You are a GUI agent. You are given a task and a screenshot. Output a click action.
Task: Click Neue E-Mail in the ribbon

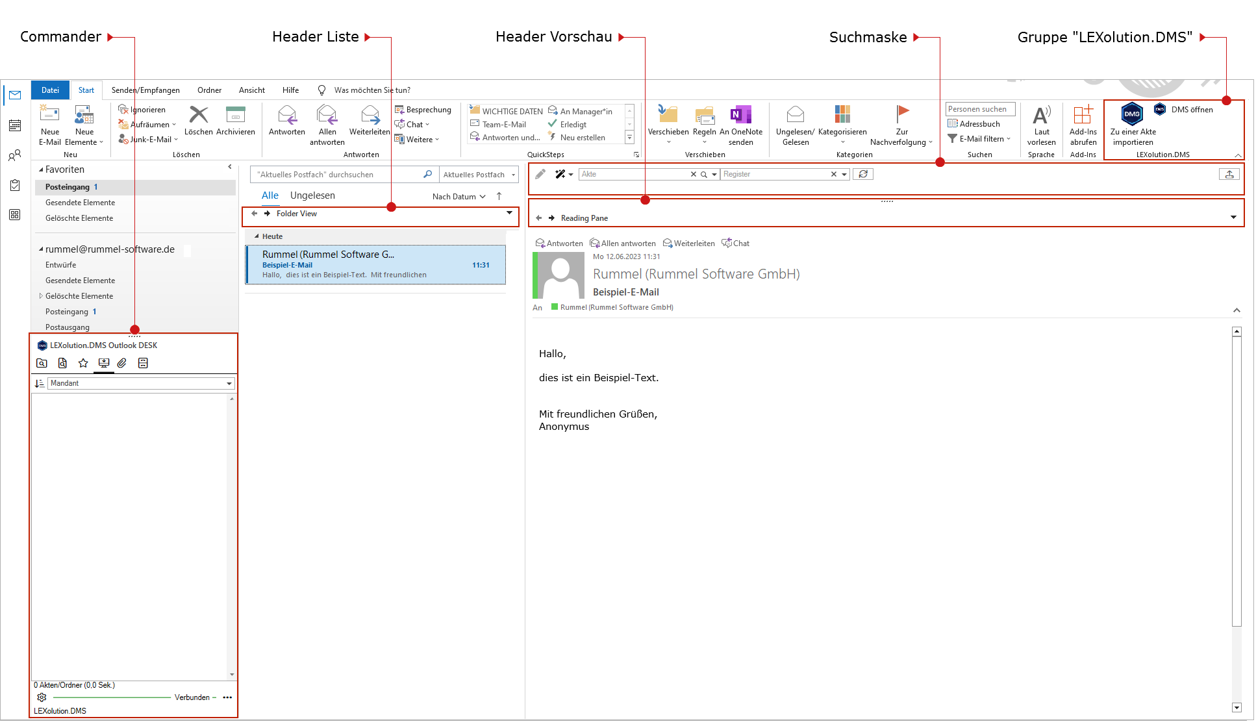pyautogui.click(x=50, y=125)
